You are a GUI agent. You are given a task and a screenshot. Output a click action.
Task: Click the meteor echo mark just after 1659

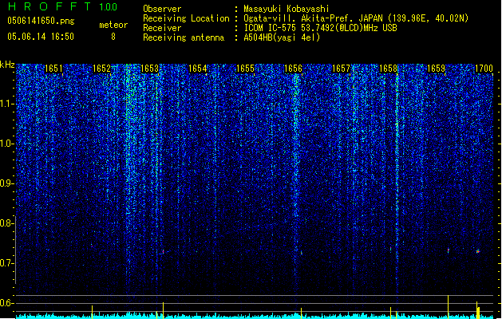pyautogui.click(x=449, y=250)
